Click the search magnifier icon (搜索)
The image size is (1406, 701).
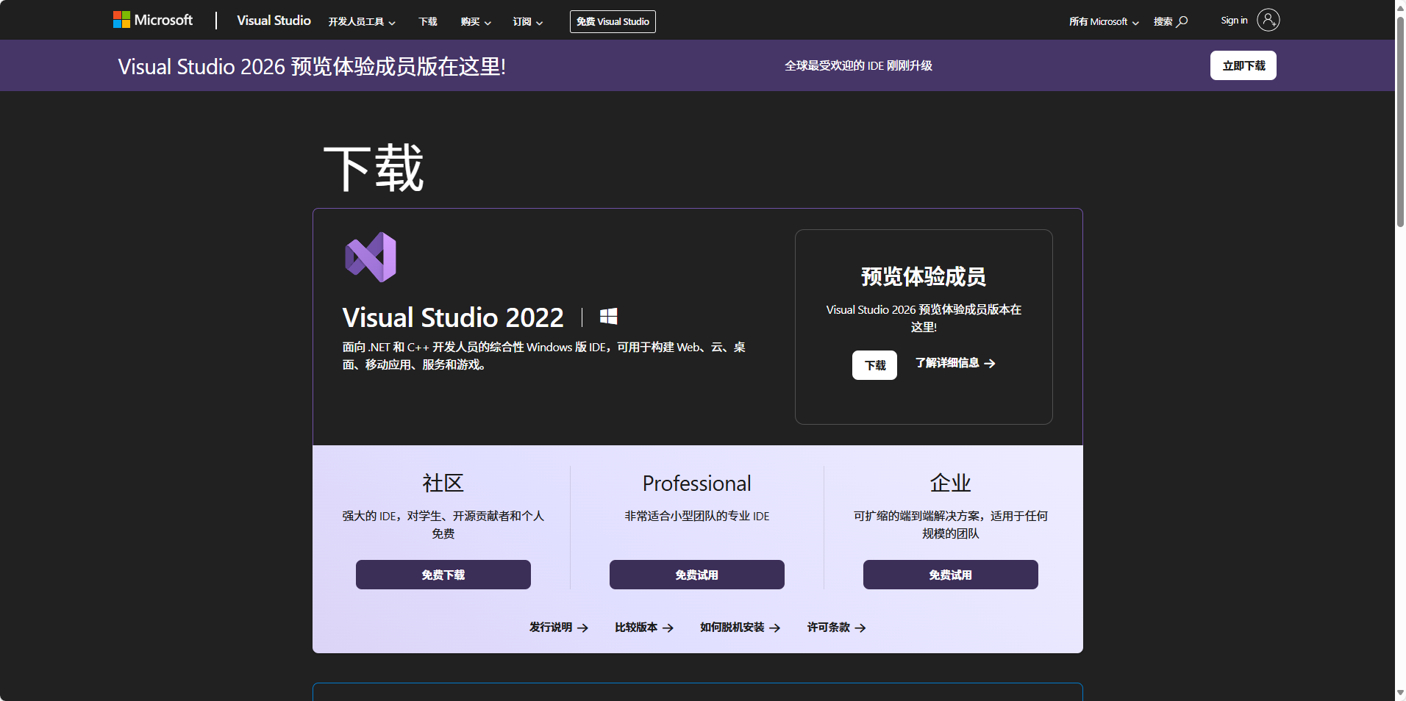(1182, 21)
